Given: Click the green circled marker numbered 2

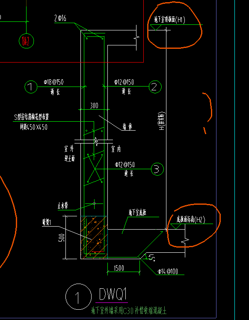Looking at the screenshot, I should [155, 87].
